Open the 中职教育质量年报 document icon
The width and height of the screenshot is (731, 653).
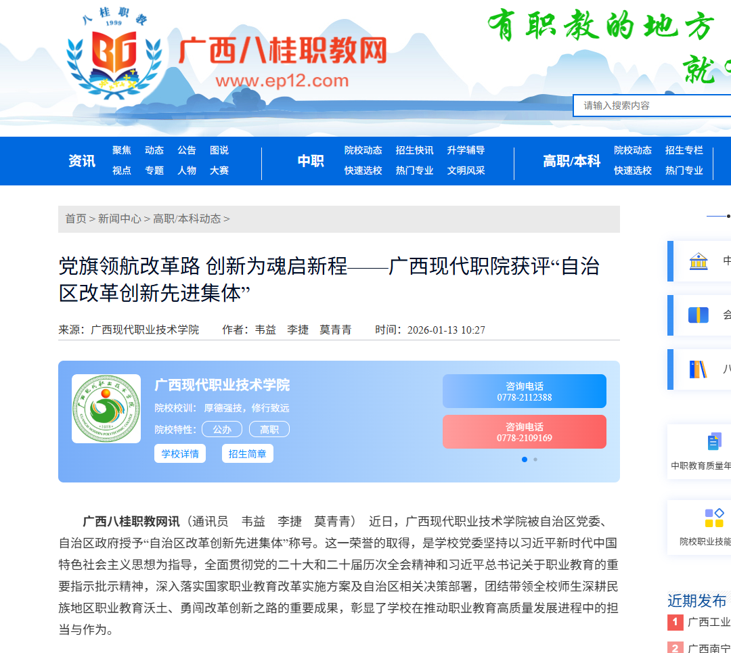[x=713, y=443]
